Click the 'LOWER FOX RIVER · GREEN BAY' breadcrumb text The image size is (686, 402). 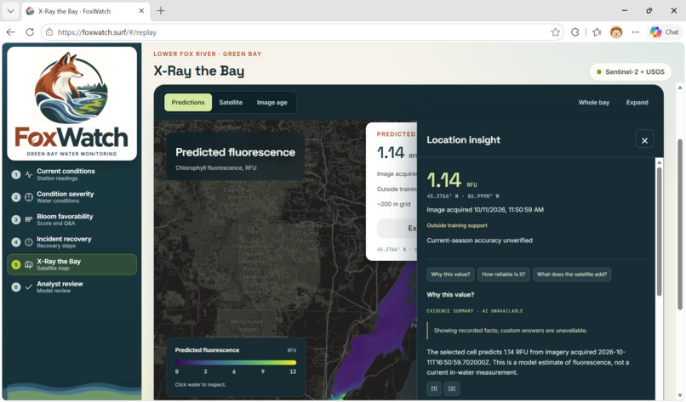(x=208, y=54)
